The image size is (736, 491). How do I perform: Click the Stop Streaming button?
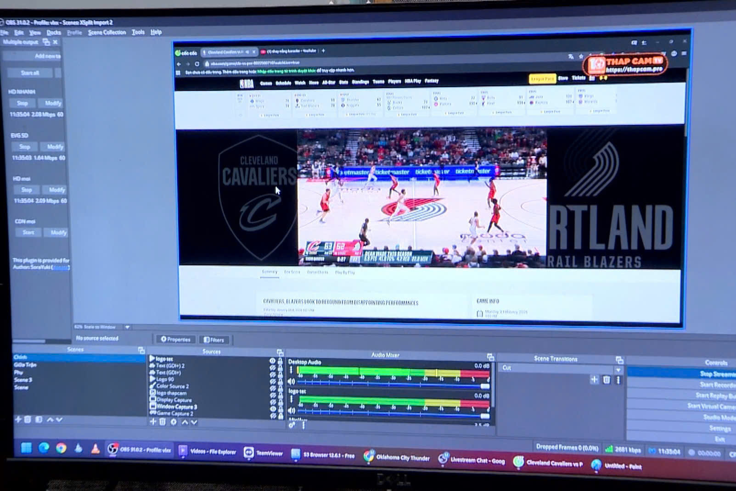pos(716,374)
